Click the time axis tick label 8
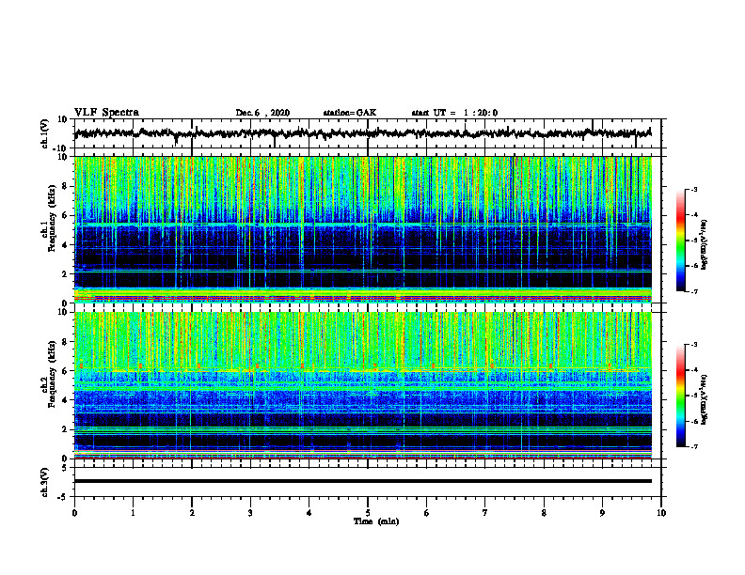The width and height of the screenshot is (745, 575). point(544,513)
